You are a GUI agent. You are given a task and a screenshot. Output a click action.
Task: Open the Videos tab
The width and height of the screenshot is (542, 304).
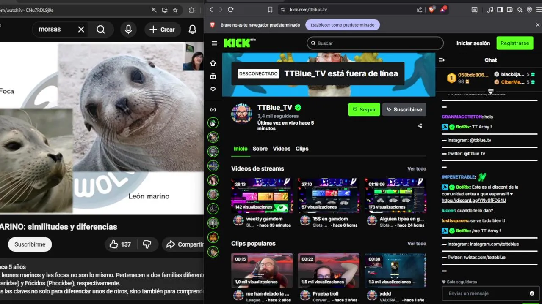pos(282,149)
